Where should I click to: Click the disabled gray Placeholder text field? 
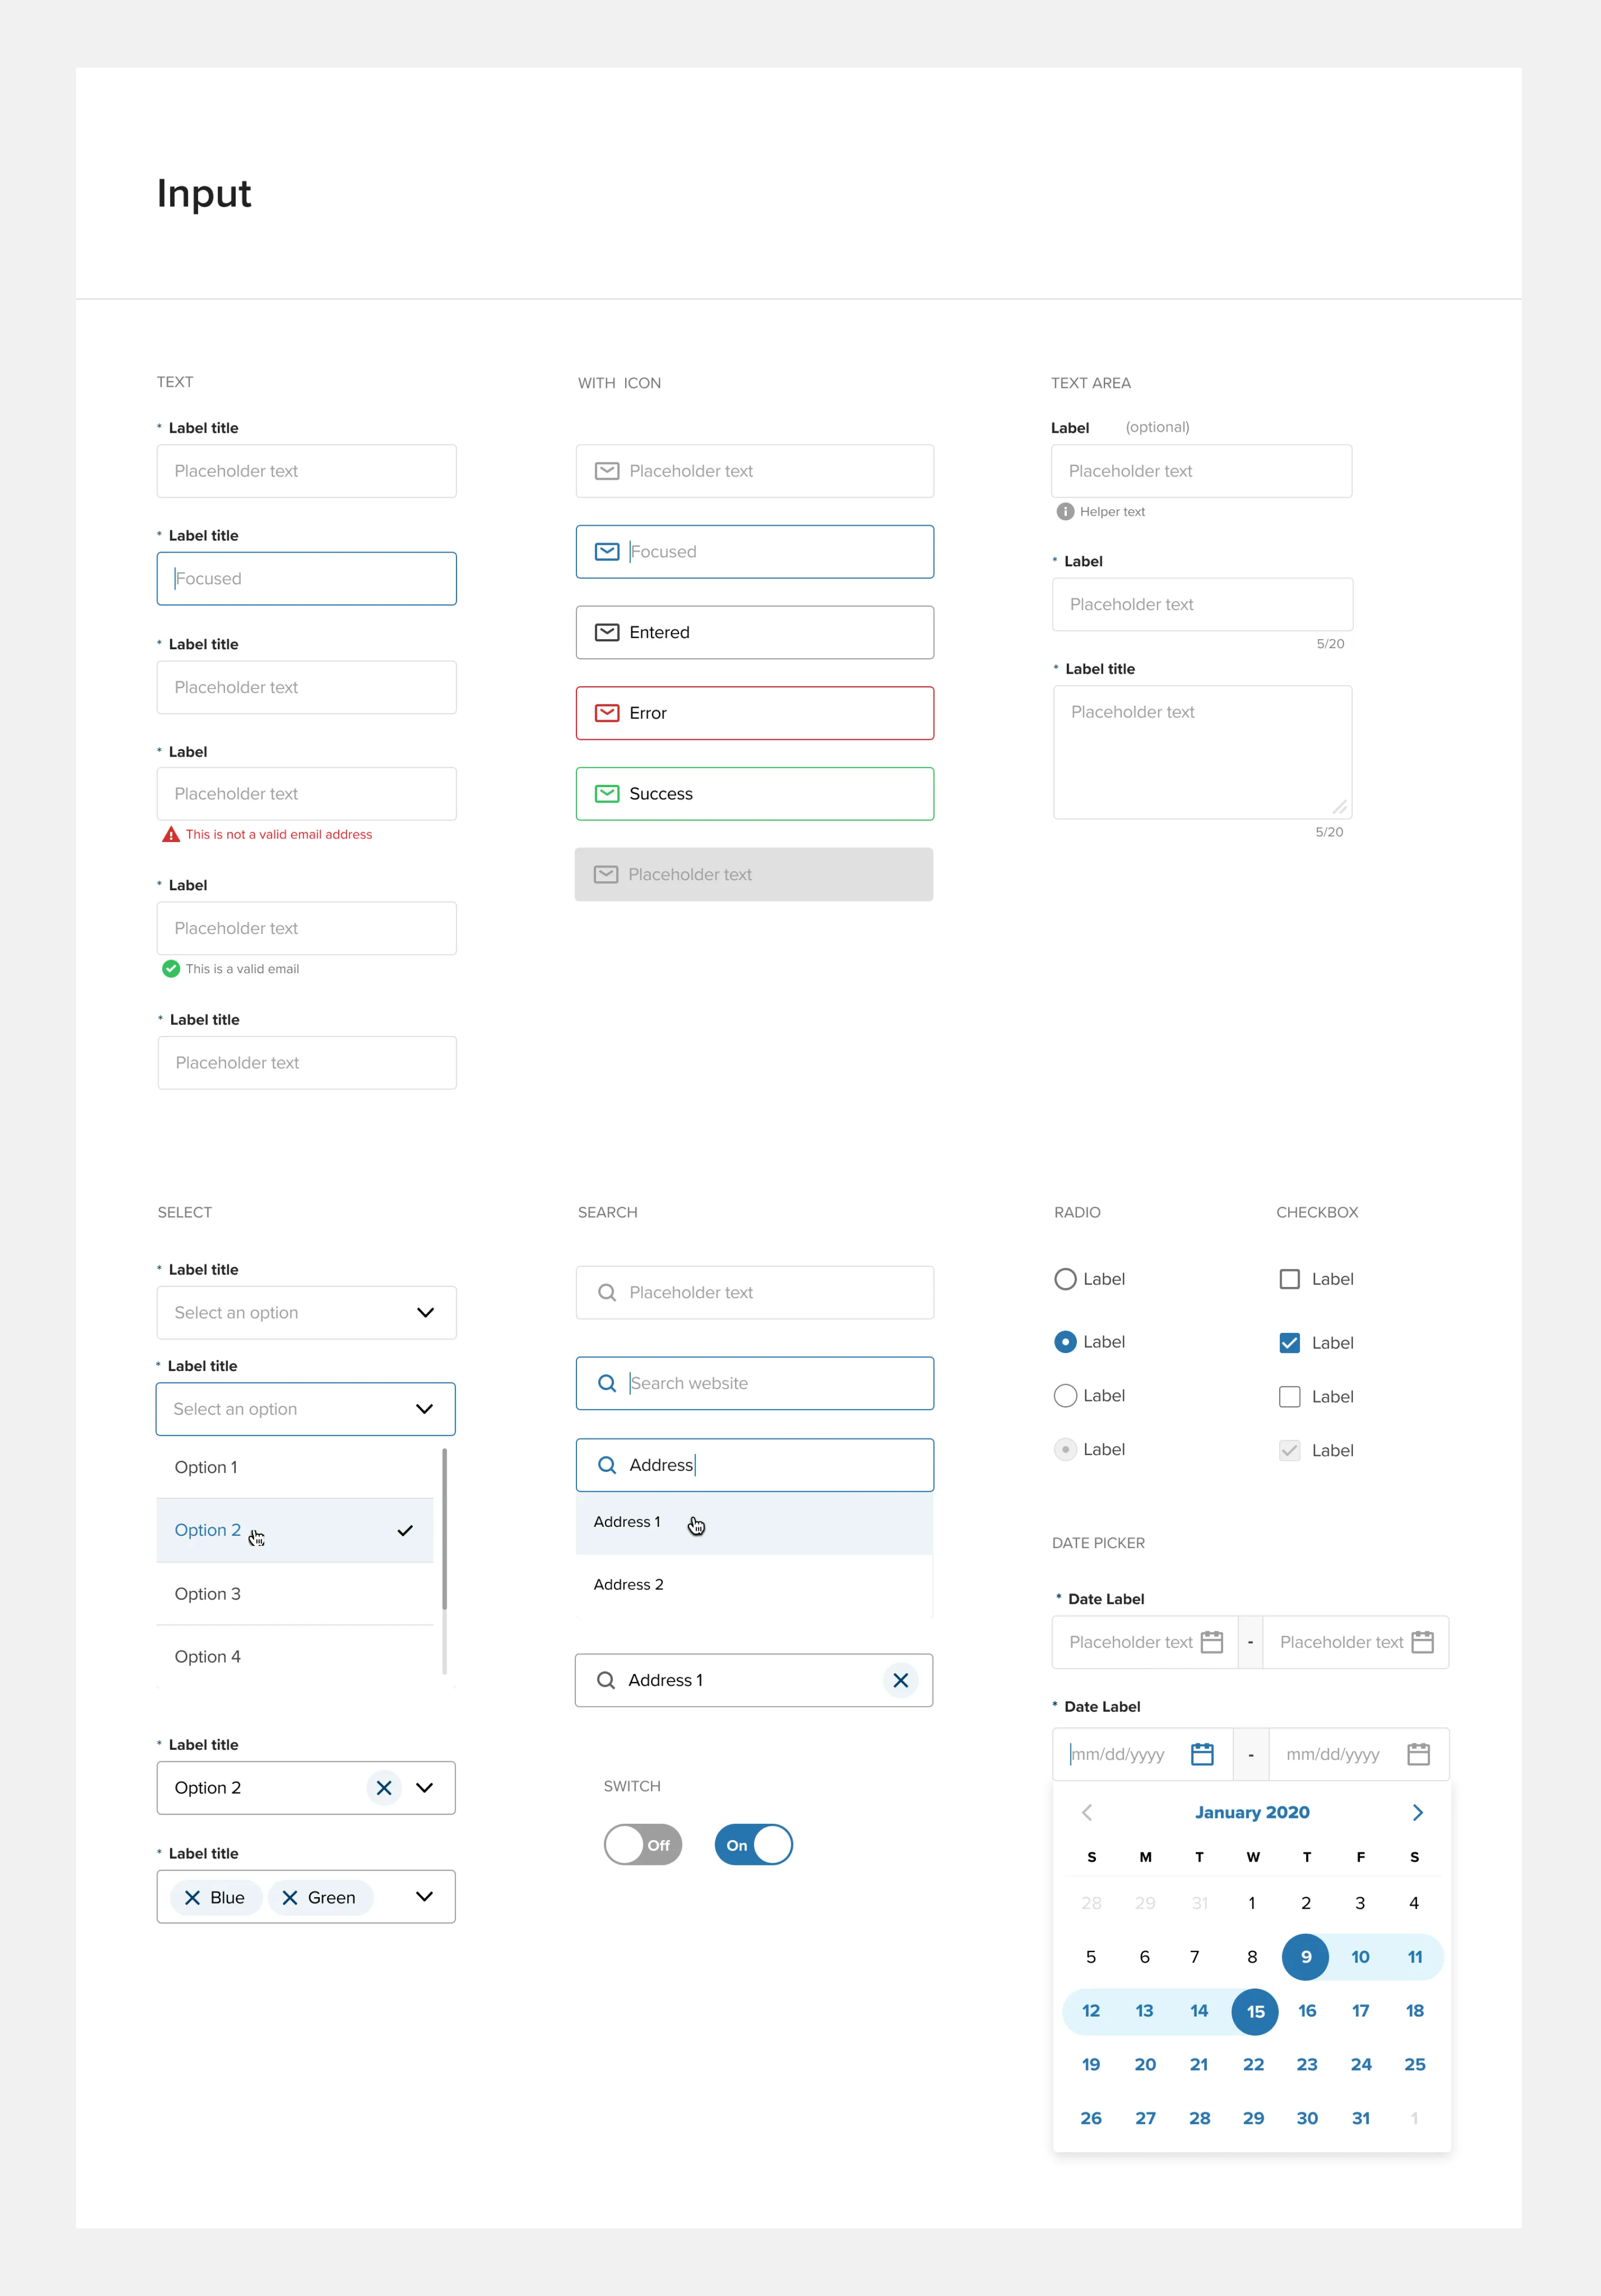coord(754,875)
